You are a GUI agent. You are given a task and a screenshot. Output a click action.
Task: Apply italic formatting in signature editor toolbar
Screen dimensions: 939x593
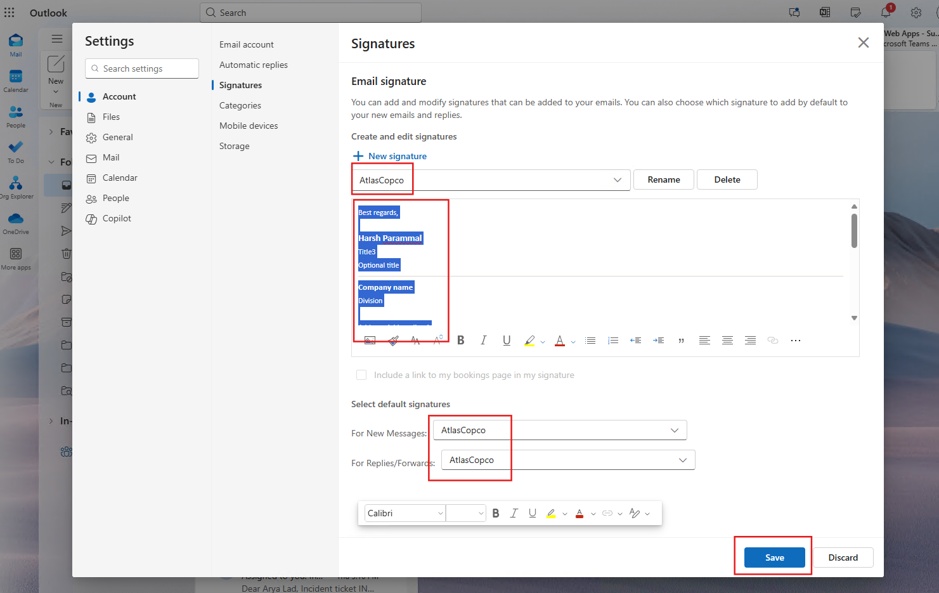[x=483, y=341]
